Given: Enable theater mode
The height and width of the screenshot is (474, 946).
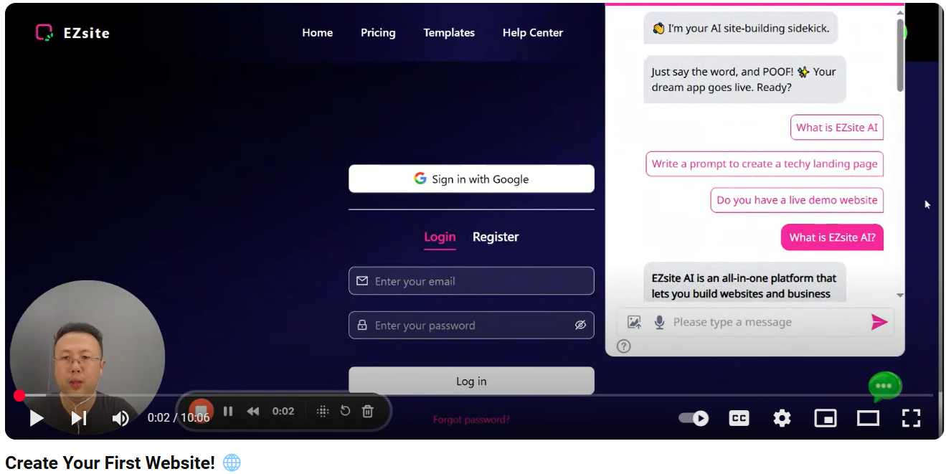Looking at the screenshot, I should point(868,418).
